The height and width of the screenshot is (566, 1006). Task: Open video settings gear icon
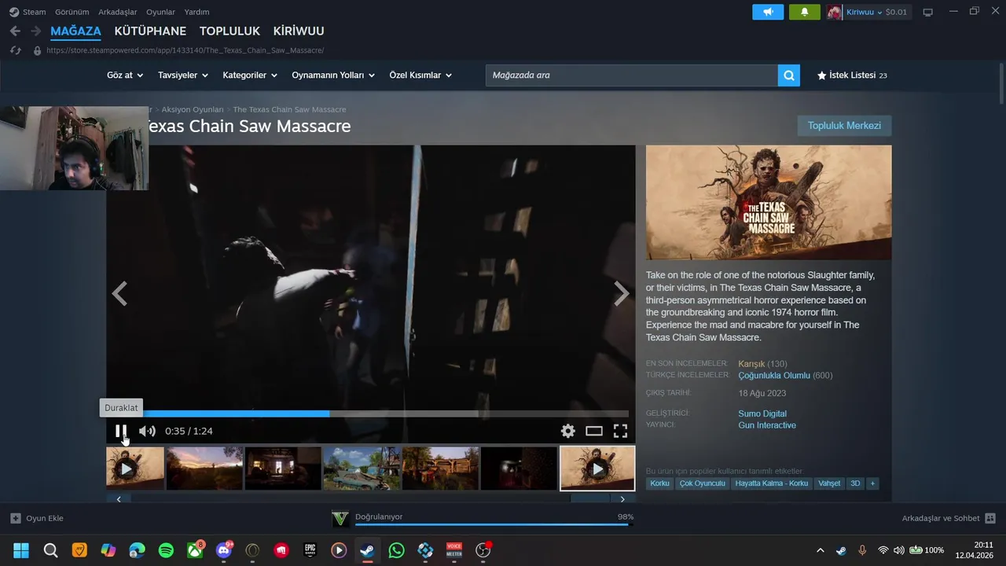coord(568,431)
